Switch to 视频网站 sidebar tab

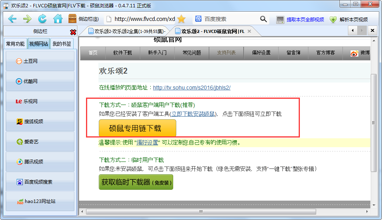click(38, 44)
